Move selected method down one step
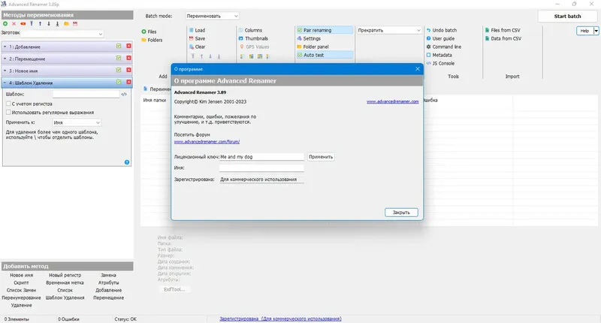 pyautogui.click(x=49, y=24)
